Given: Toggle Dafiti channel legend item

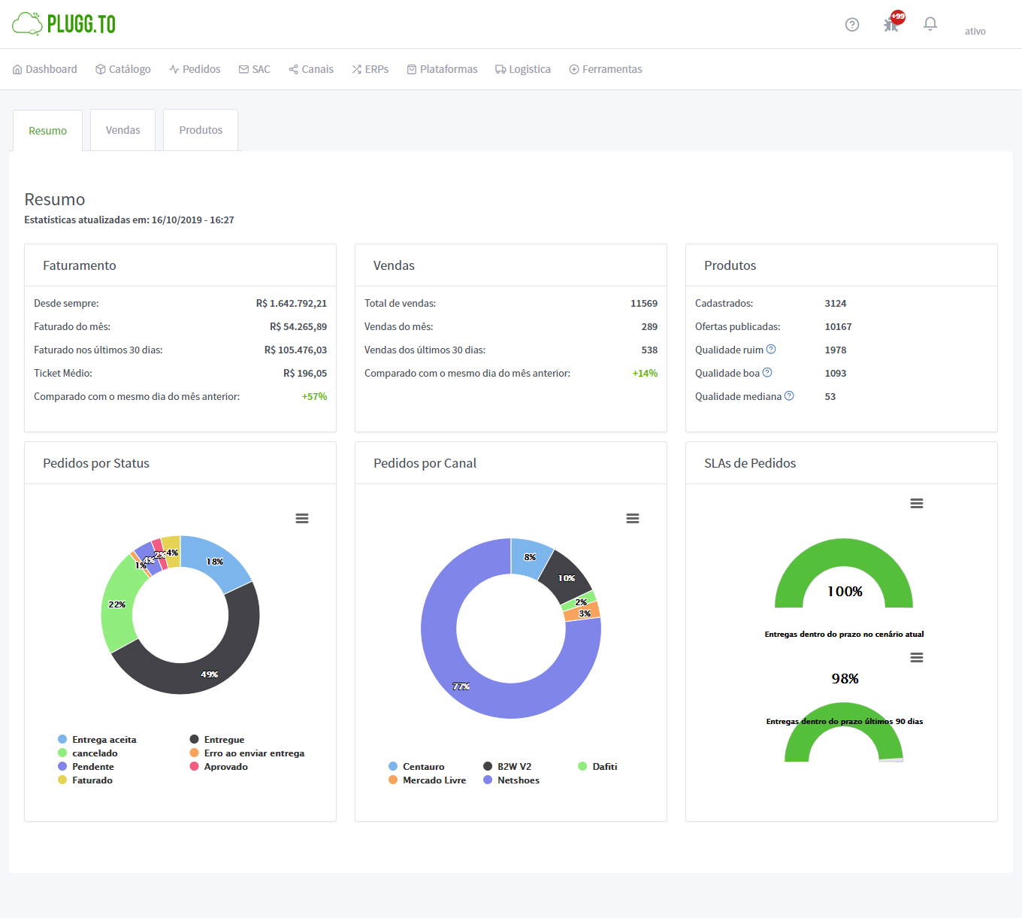Looking at the screenshot, I should click(x=597, y=767).
